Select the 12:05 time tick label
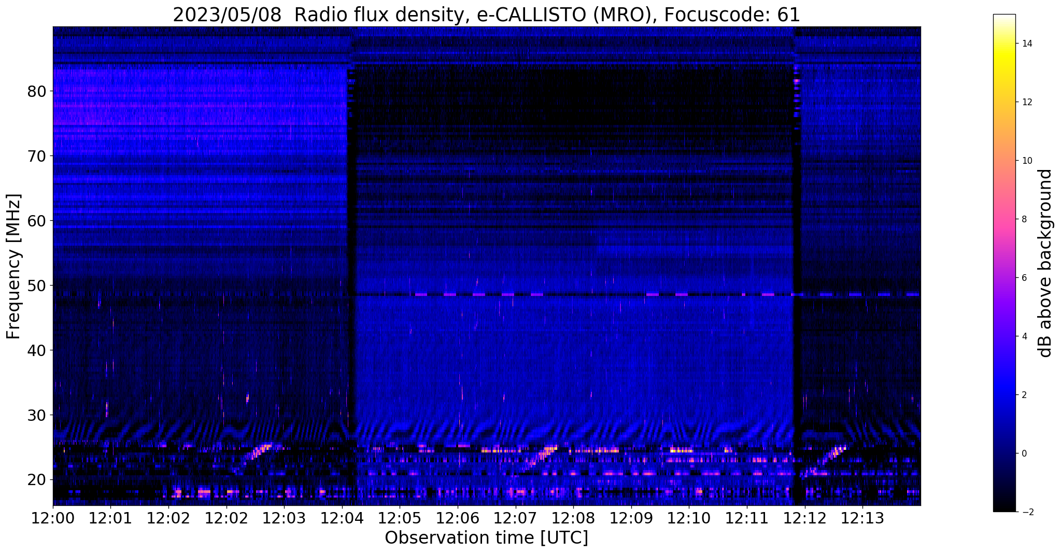The image size is (1061, 553). tap(400, 518)
